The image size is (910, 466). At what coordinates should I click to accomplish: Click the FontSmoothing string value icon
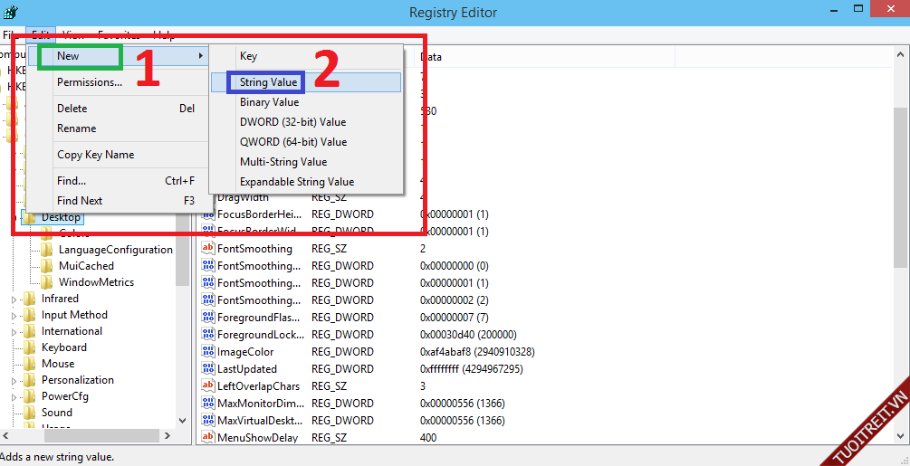click(x=207, y=249)
